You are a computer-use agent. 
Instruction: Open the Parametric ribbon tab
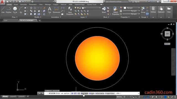[x=33, y=4]
